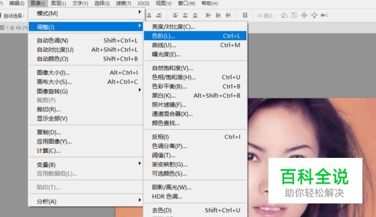This screenshot has height=217, width=376.
Task: Expand the 模式(M) submenu
Action: point(86,14)
